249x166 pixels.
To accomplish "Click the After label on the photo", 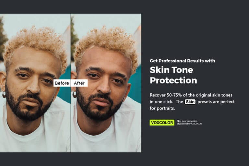I will click(79, 83).
